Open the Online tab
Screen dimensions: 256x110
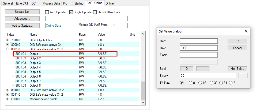pos(110,3)
